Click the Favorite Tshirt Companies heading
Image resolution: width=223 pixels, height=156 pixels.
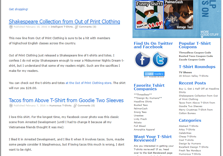pyautogui.click(x=149, y=87)
